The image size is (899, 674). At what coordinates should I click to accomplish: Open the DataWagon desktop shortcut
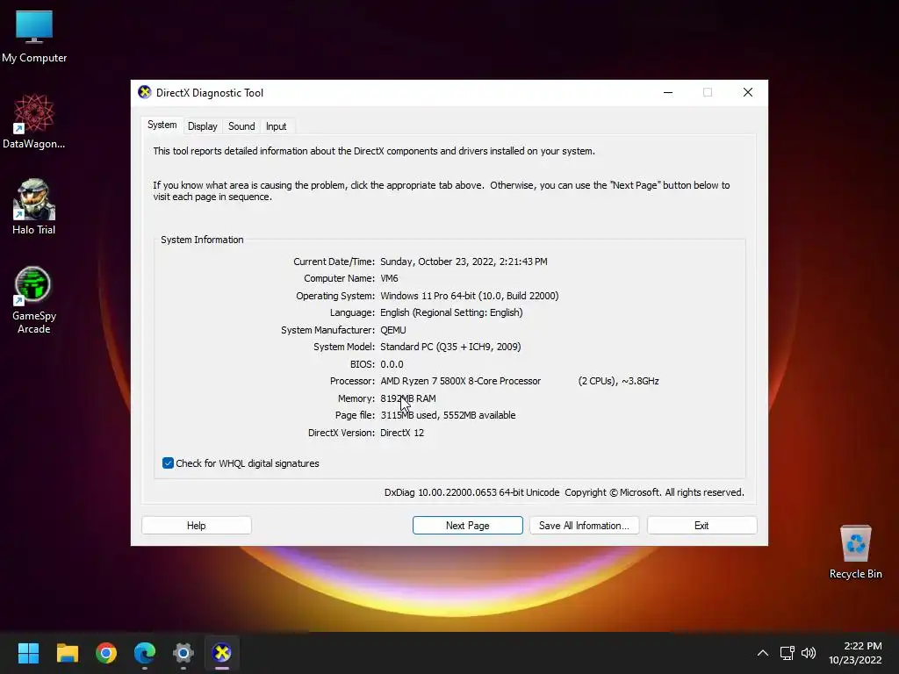coord(34,121)
